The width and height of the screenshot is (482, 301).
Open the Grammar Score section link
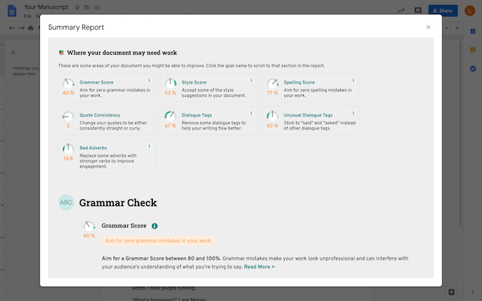click(96, 82)
